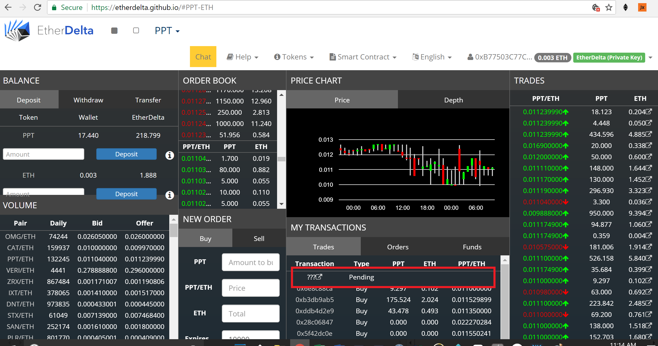Open external link for 148.000 PPT trade
The width and height of the screenshot is (658, 346).
tap(649, 168)
